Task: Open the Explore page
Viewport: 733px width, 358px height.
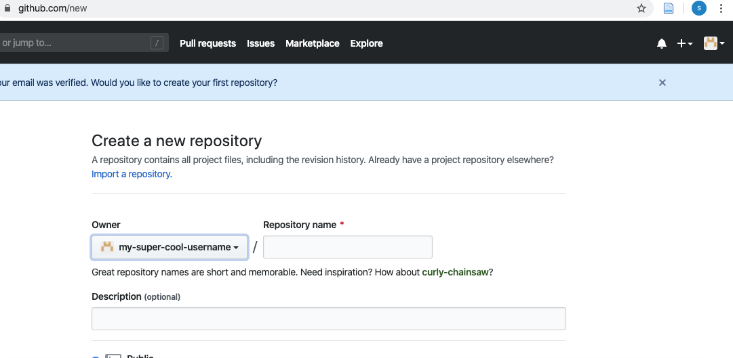Action: coord(366,43)
